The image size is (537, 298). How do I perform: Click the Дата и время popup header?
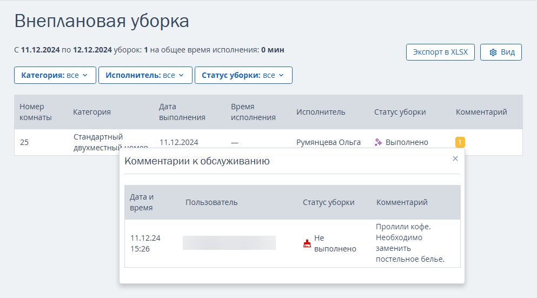point(142,202)
